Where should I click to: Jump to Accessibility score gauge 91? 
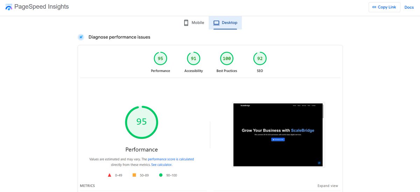point(194,59)
